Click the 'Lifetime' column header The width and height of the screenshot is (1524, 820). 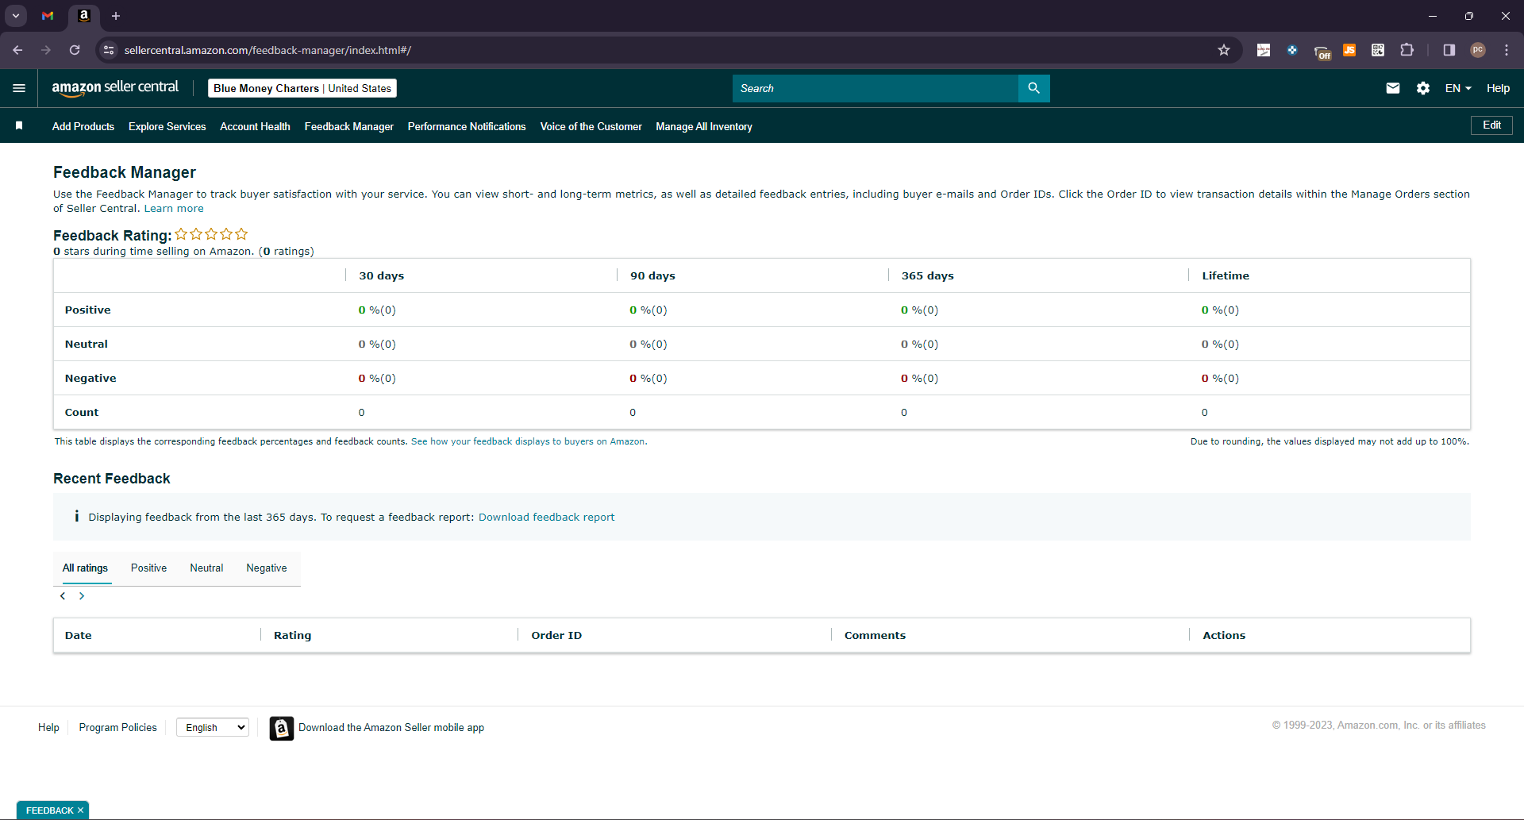click(x=1226, y=275)
